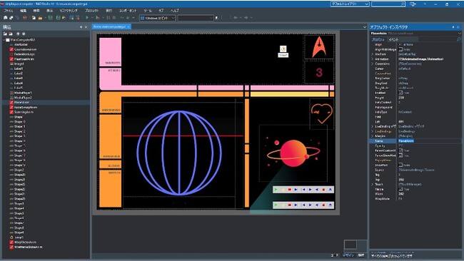Toggle the AlignWithMargins checkbox
This screenshot has width=464, height=261.
pos(400,49)
